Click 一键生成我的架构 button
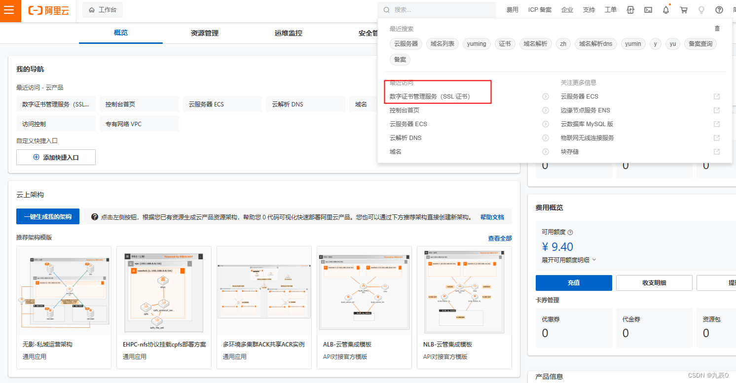The image size is (736, 383). coord(48,216)
